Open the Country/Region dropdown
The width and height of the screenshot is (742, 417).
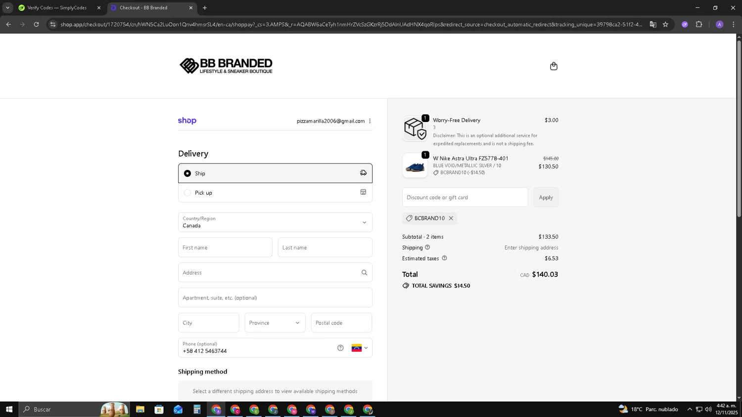click(275, 222)
